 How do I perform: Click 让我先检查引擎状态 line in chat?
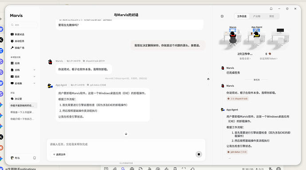(71, 117)
